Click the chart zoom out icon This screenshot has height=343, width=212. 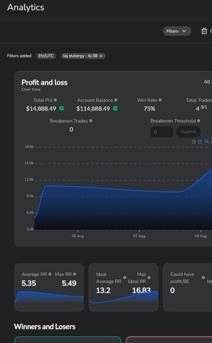pyautogui.click(x=200, y=142)
